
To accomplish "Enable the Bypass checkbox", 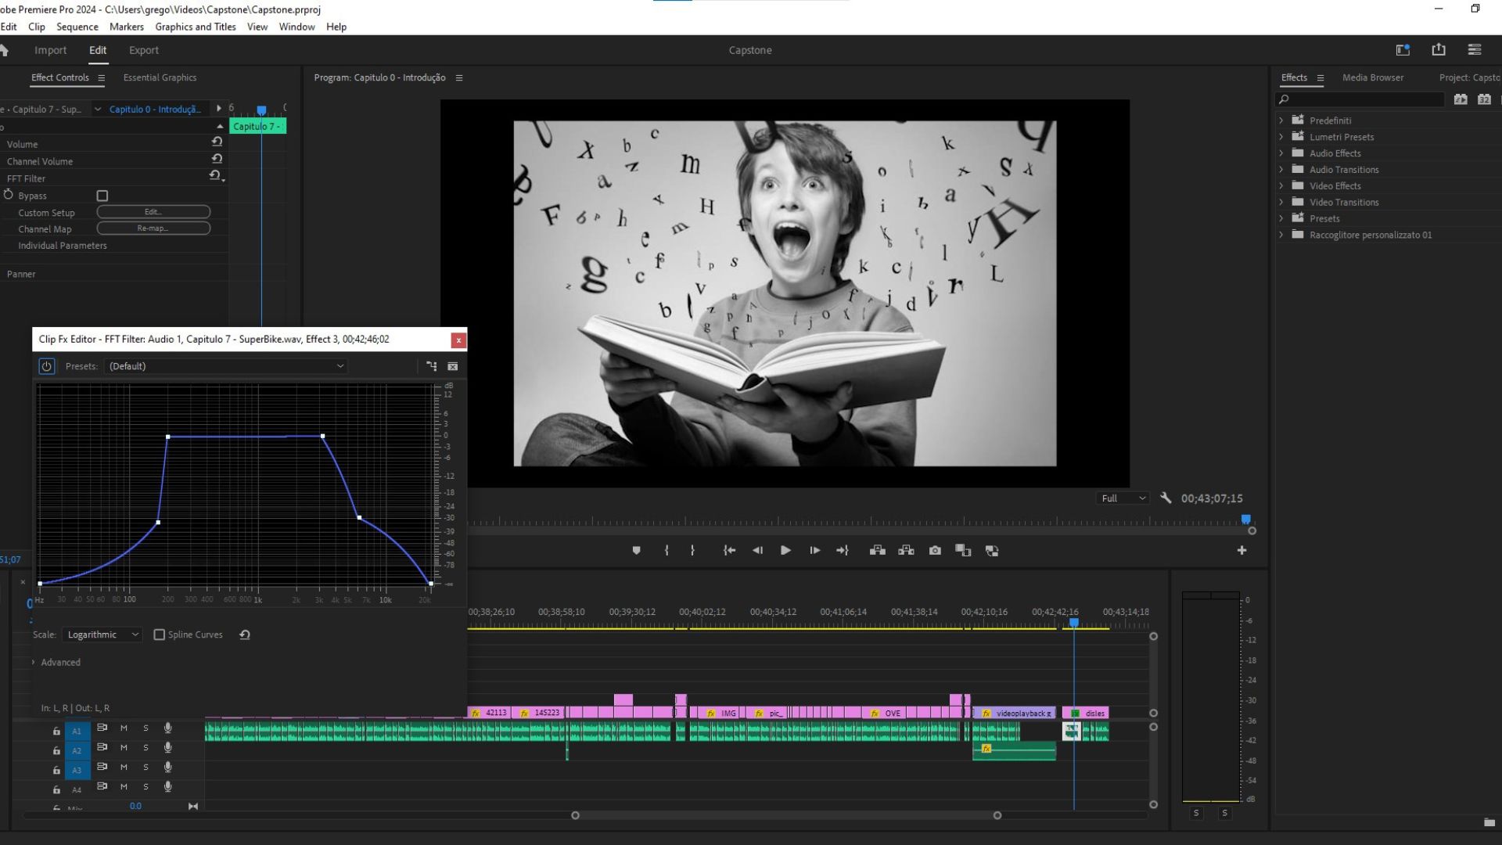I will 102,196.
